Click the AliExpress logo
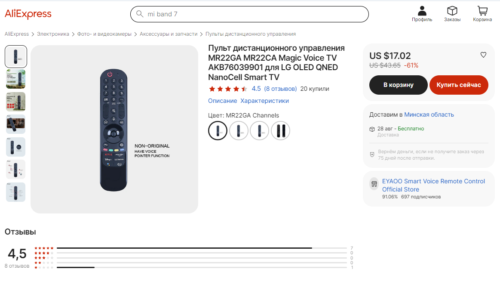 pyautogui.click(x=28, y=14)
